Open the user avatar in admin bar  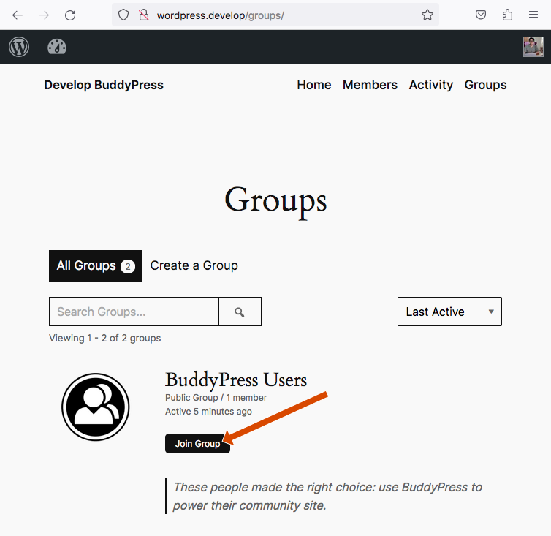(x=533, y=47)
